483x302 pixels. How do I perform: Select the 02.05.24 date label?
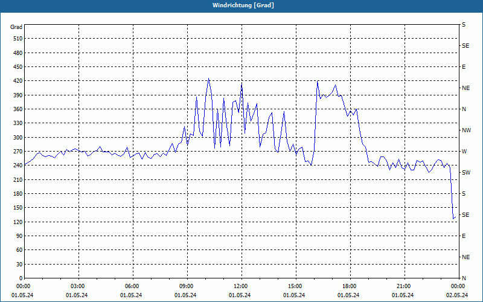click(x=457, y=295)
